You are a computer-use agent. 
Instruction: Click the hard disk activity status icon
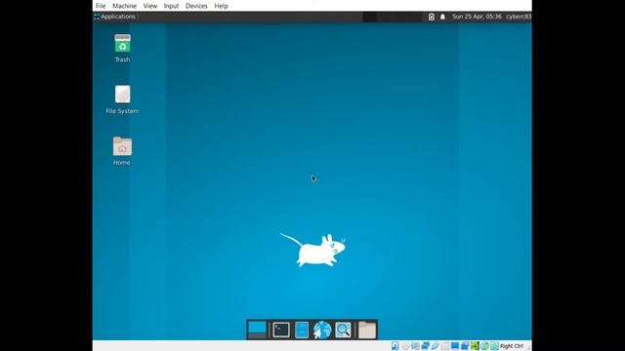tap(395, 346)
